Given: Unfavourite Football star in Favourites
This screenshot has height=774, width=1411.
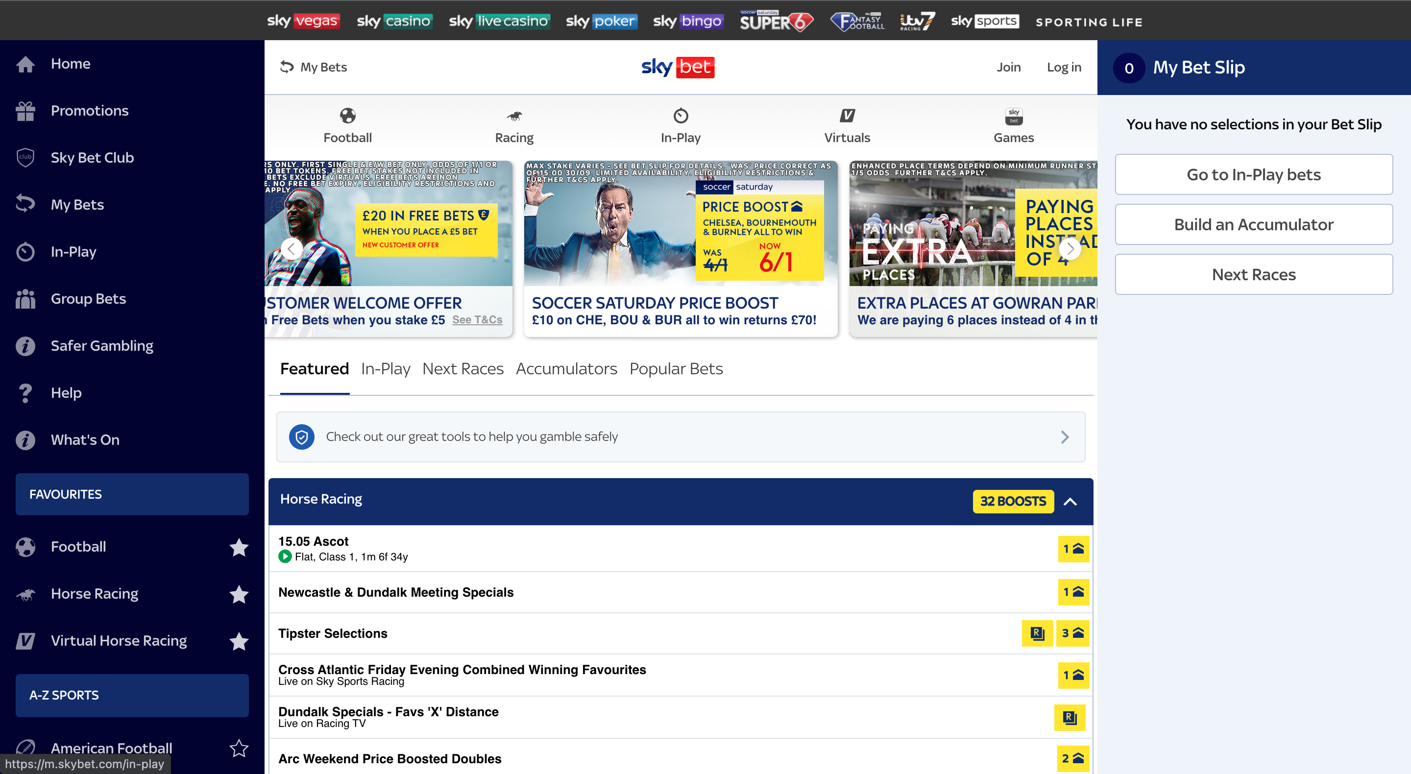Looking at the screenshot, I should click(x=239, y=547).
